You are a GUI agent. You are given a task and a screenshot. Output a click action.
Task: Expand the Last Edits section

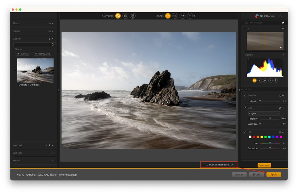(x=52, y=153)
